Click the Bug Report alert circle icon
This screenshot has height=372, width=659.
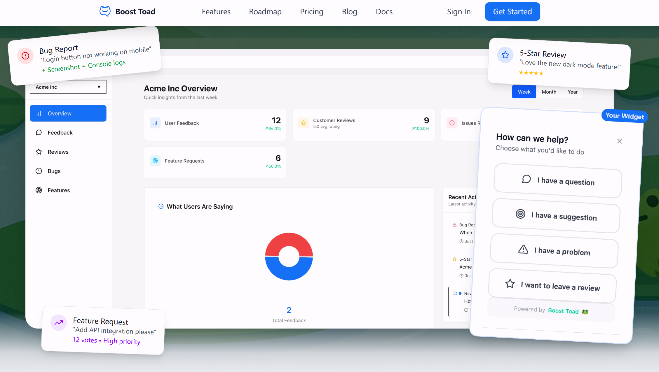25,55
